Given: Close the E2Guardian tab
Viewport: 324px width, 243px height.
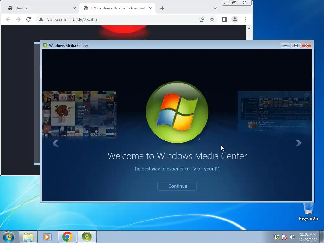Looking at the screenshot, I should pyautogui.click(x=150, y=8).
